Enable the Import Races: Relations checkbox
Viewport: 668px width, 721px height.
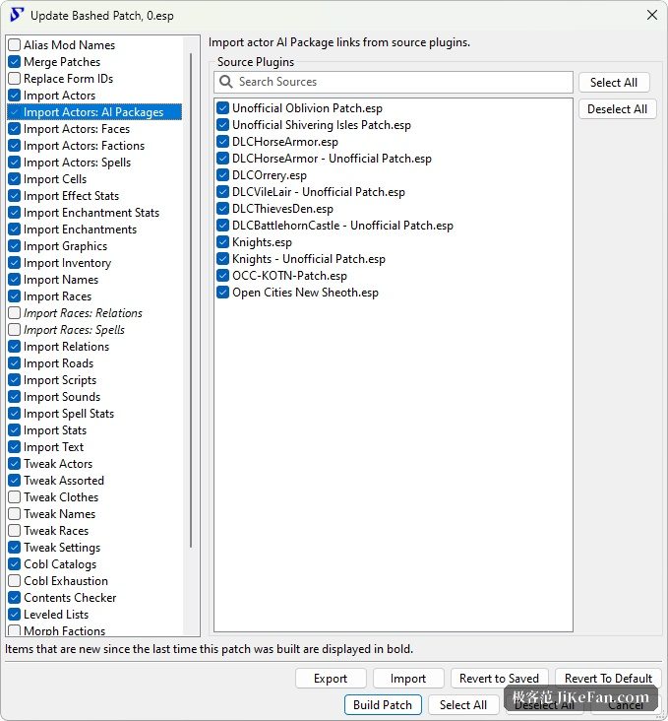pyautogui.click(x=15, y=313)
